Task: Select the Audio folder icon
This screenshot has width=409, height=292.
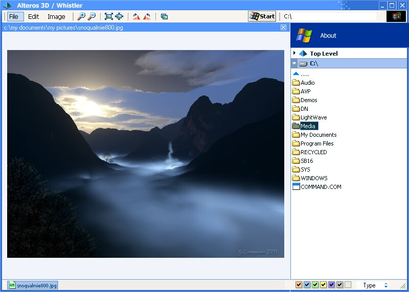Action: click(296, 83)
